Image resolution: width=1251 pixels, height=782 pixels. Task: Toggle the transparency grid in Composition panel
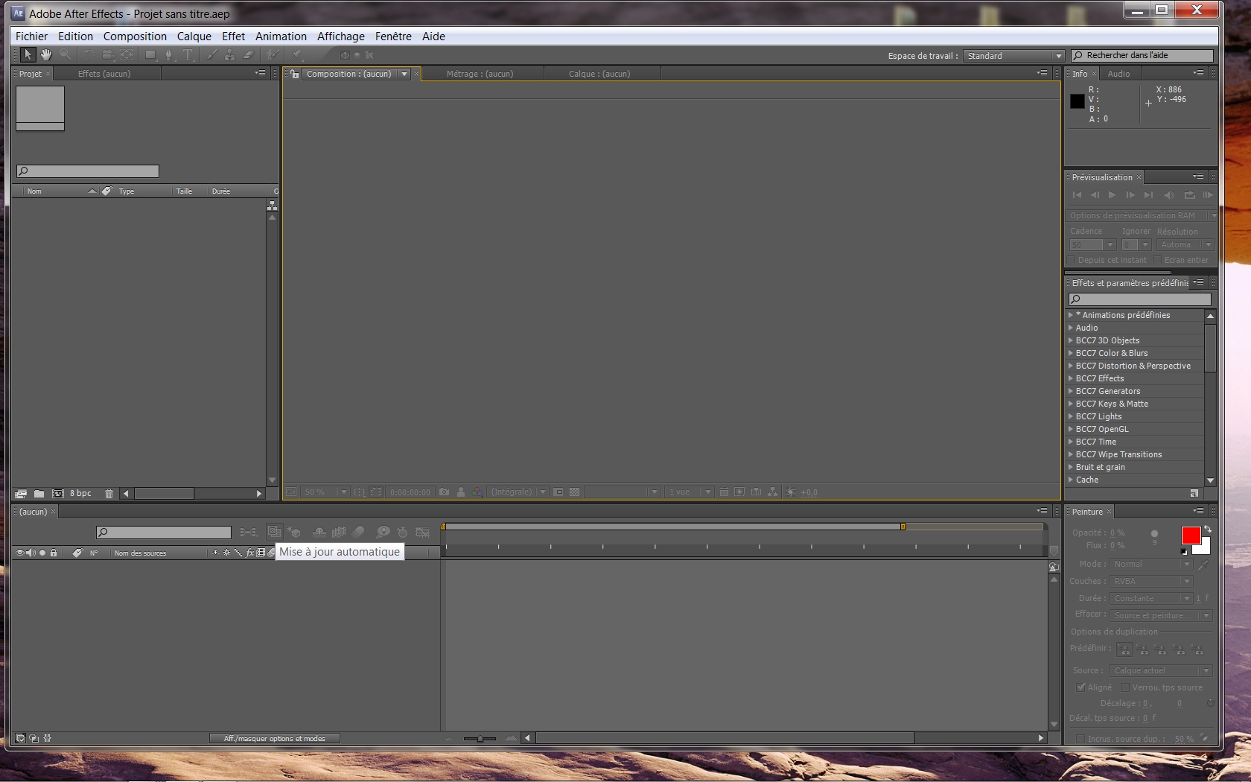tap(575, 492)
